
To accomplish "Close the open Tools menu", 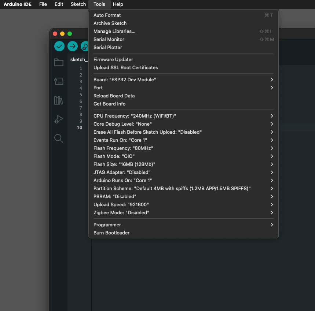I will pos(99,4).
